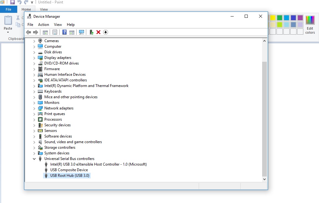Click the Storage controllers category icon

(x=40, y=147)
